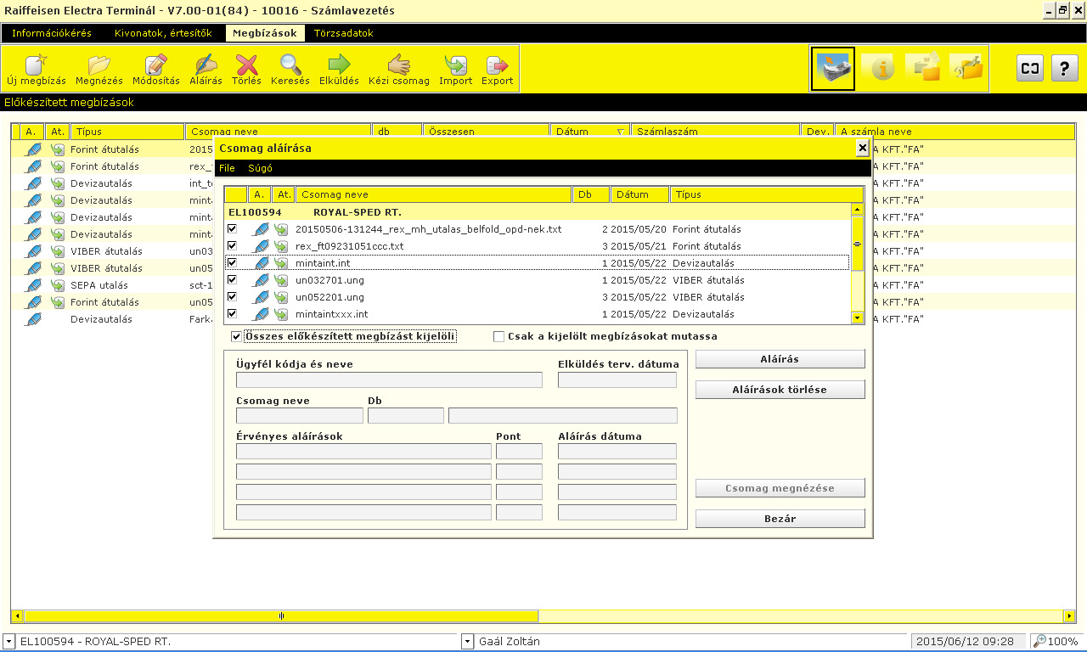Open the Gaál Zoltán user dropdown
This screenshot has width=1087, height=652.
tap(467, 641)
